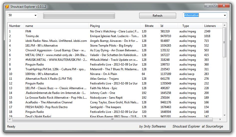Sort by the Playing column header
The height and width of the screenshot is (137, 236).
(114, 26)
